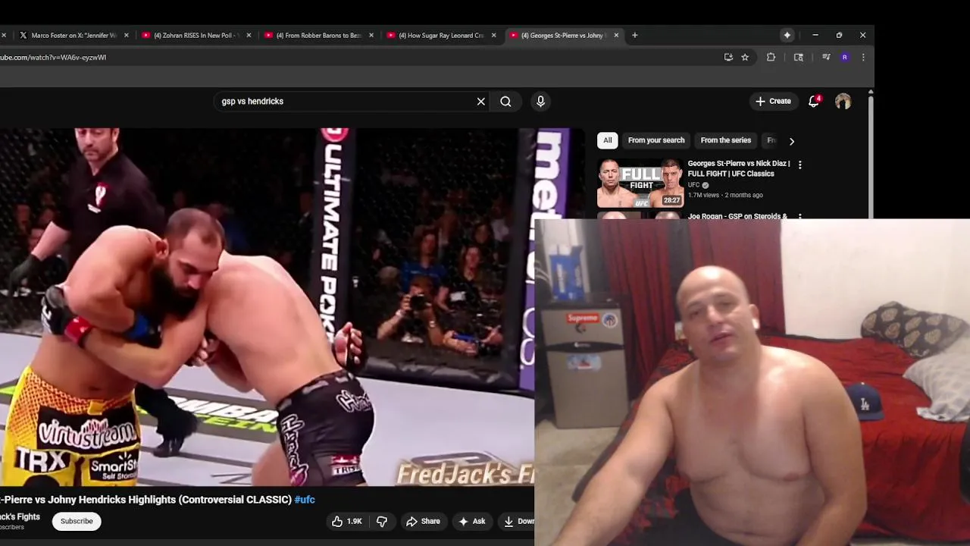Minimize the Chrome window
Screen dimensions: 970x546
click(815, 35)
